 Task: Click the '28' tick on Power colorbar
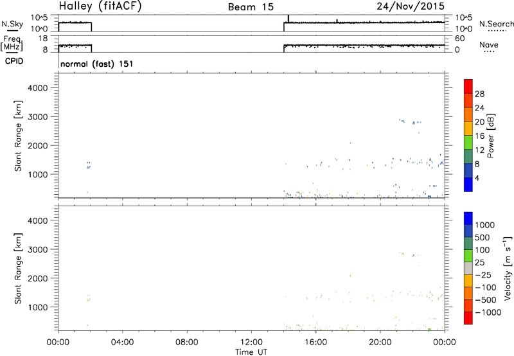pyautogui.click(x=479, y=94)
